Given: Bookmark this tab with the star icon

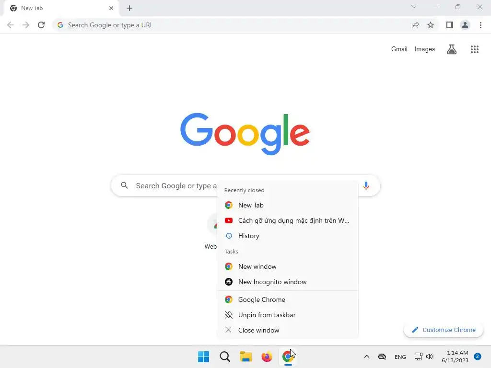Looking at the screenshot, I should tap(431, 25).
